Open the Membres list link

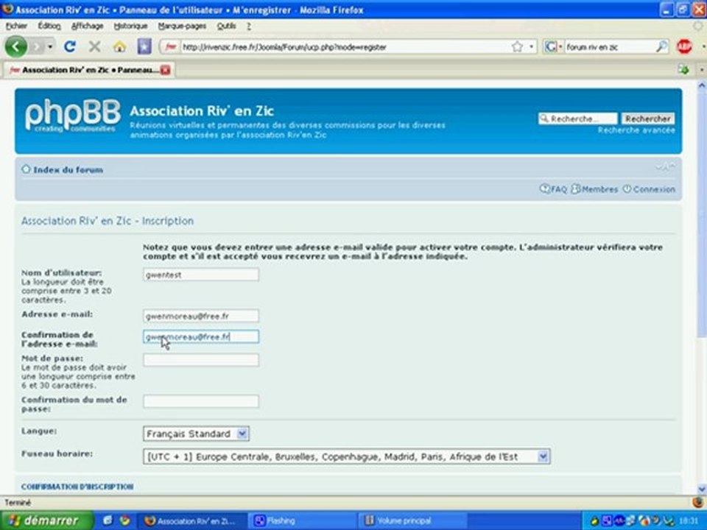595,189
